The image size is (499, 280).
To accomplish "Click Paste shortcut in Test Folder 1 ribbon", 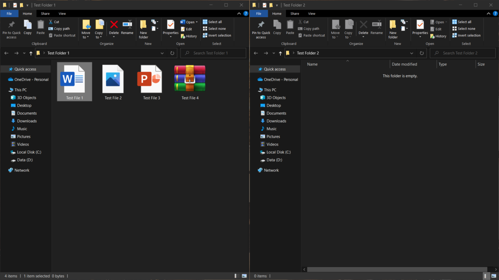I will coord(62,35).
